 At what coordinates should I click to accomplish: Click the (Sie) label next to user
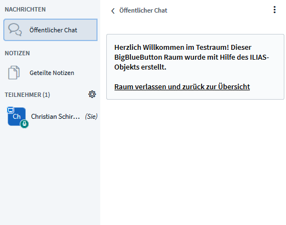click(91, 117)
